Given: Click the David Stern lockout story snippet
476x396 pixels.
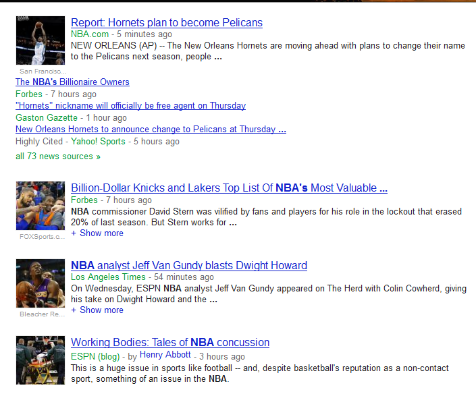Looking at the screenshot, I should tap(266, 217).
